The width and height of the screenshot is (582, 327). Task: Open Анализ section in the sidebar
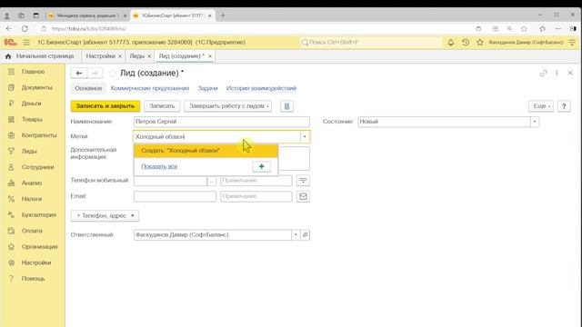click(x=33, y=183)
